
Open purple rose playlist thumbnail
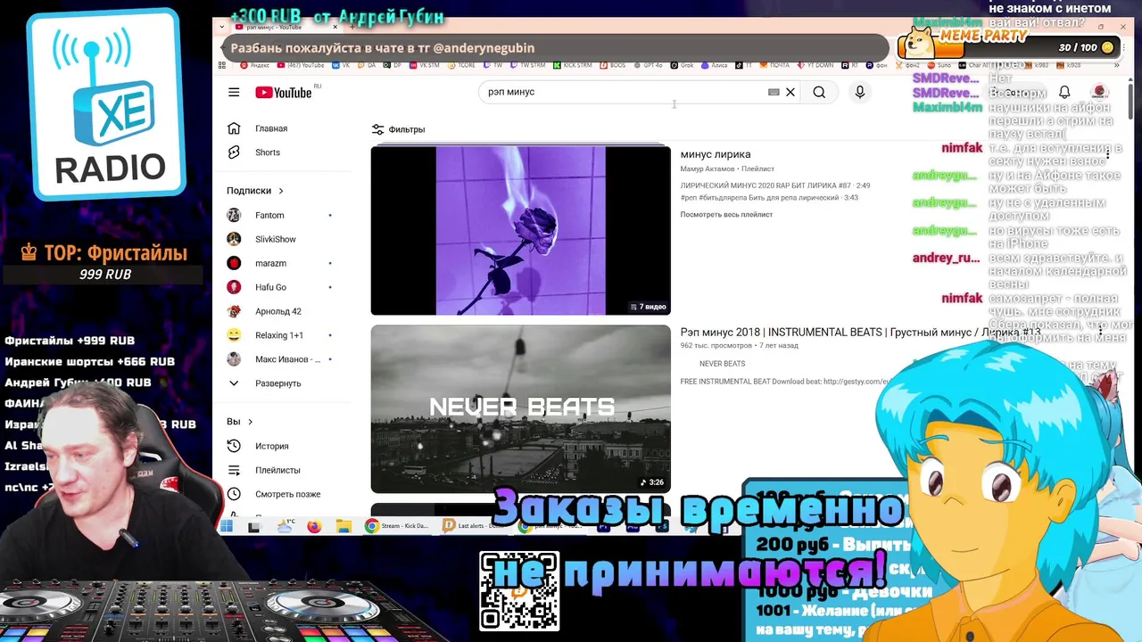520,230
